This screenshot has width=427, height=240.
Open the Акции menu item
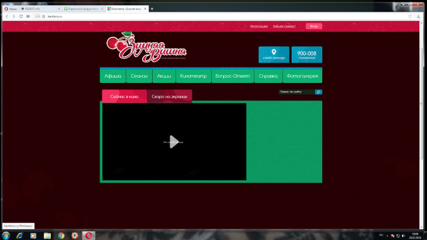tap(164, 76)
